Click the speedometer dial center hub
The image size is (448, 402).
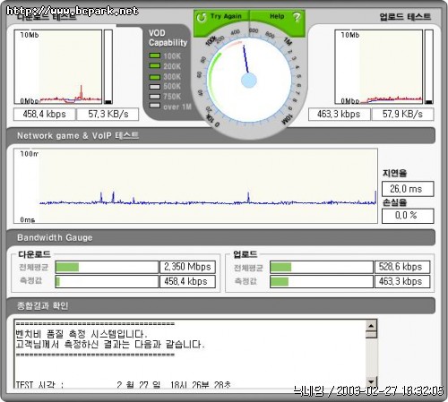coord(249,81)
